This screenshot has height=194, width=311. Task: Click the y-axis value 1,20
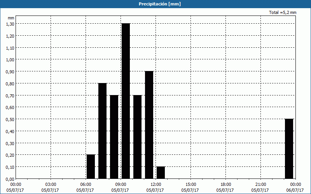[10, 36]
